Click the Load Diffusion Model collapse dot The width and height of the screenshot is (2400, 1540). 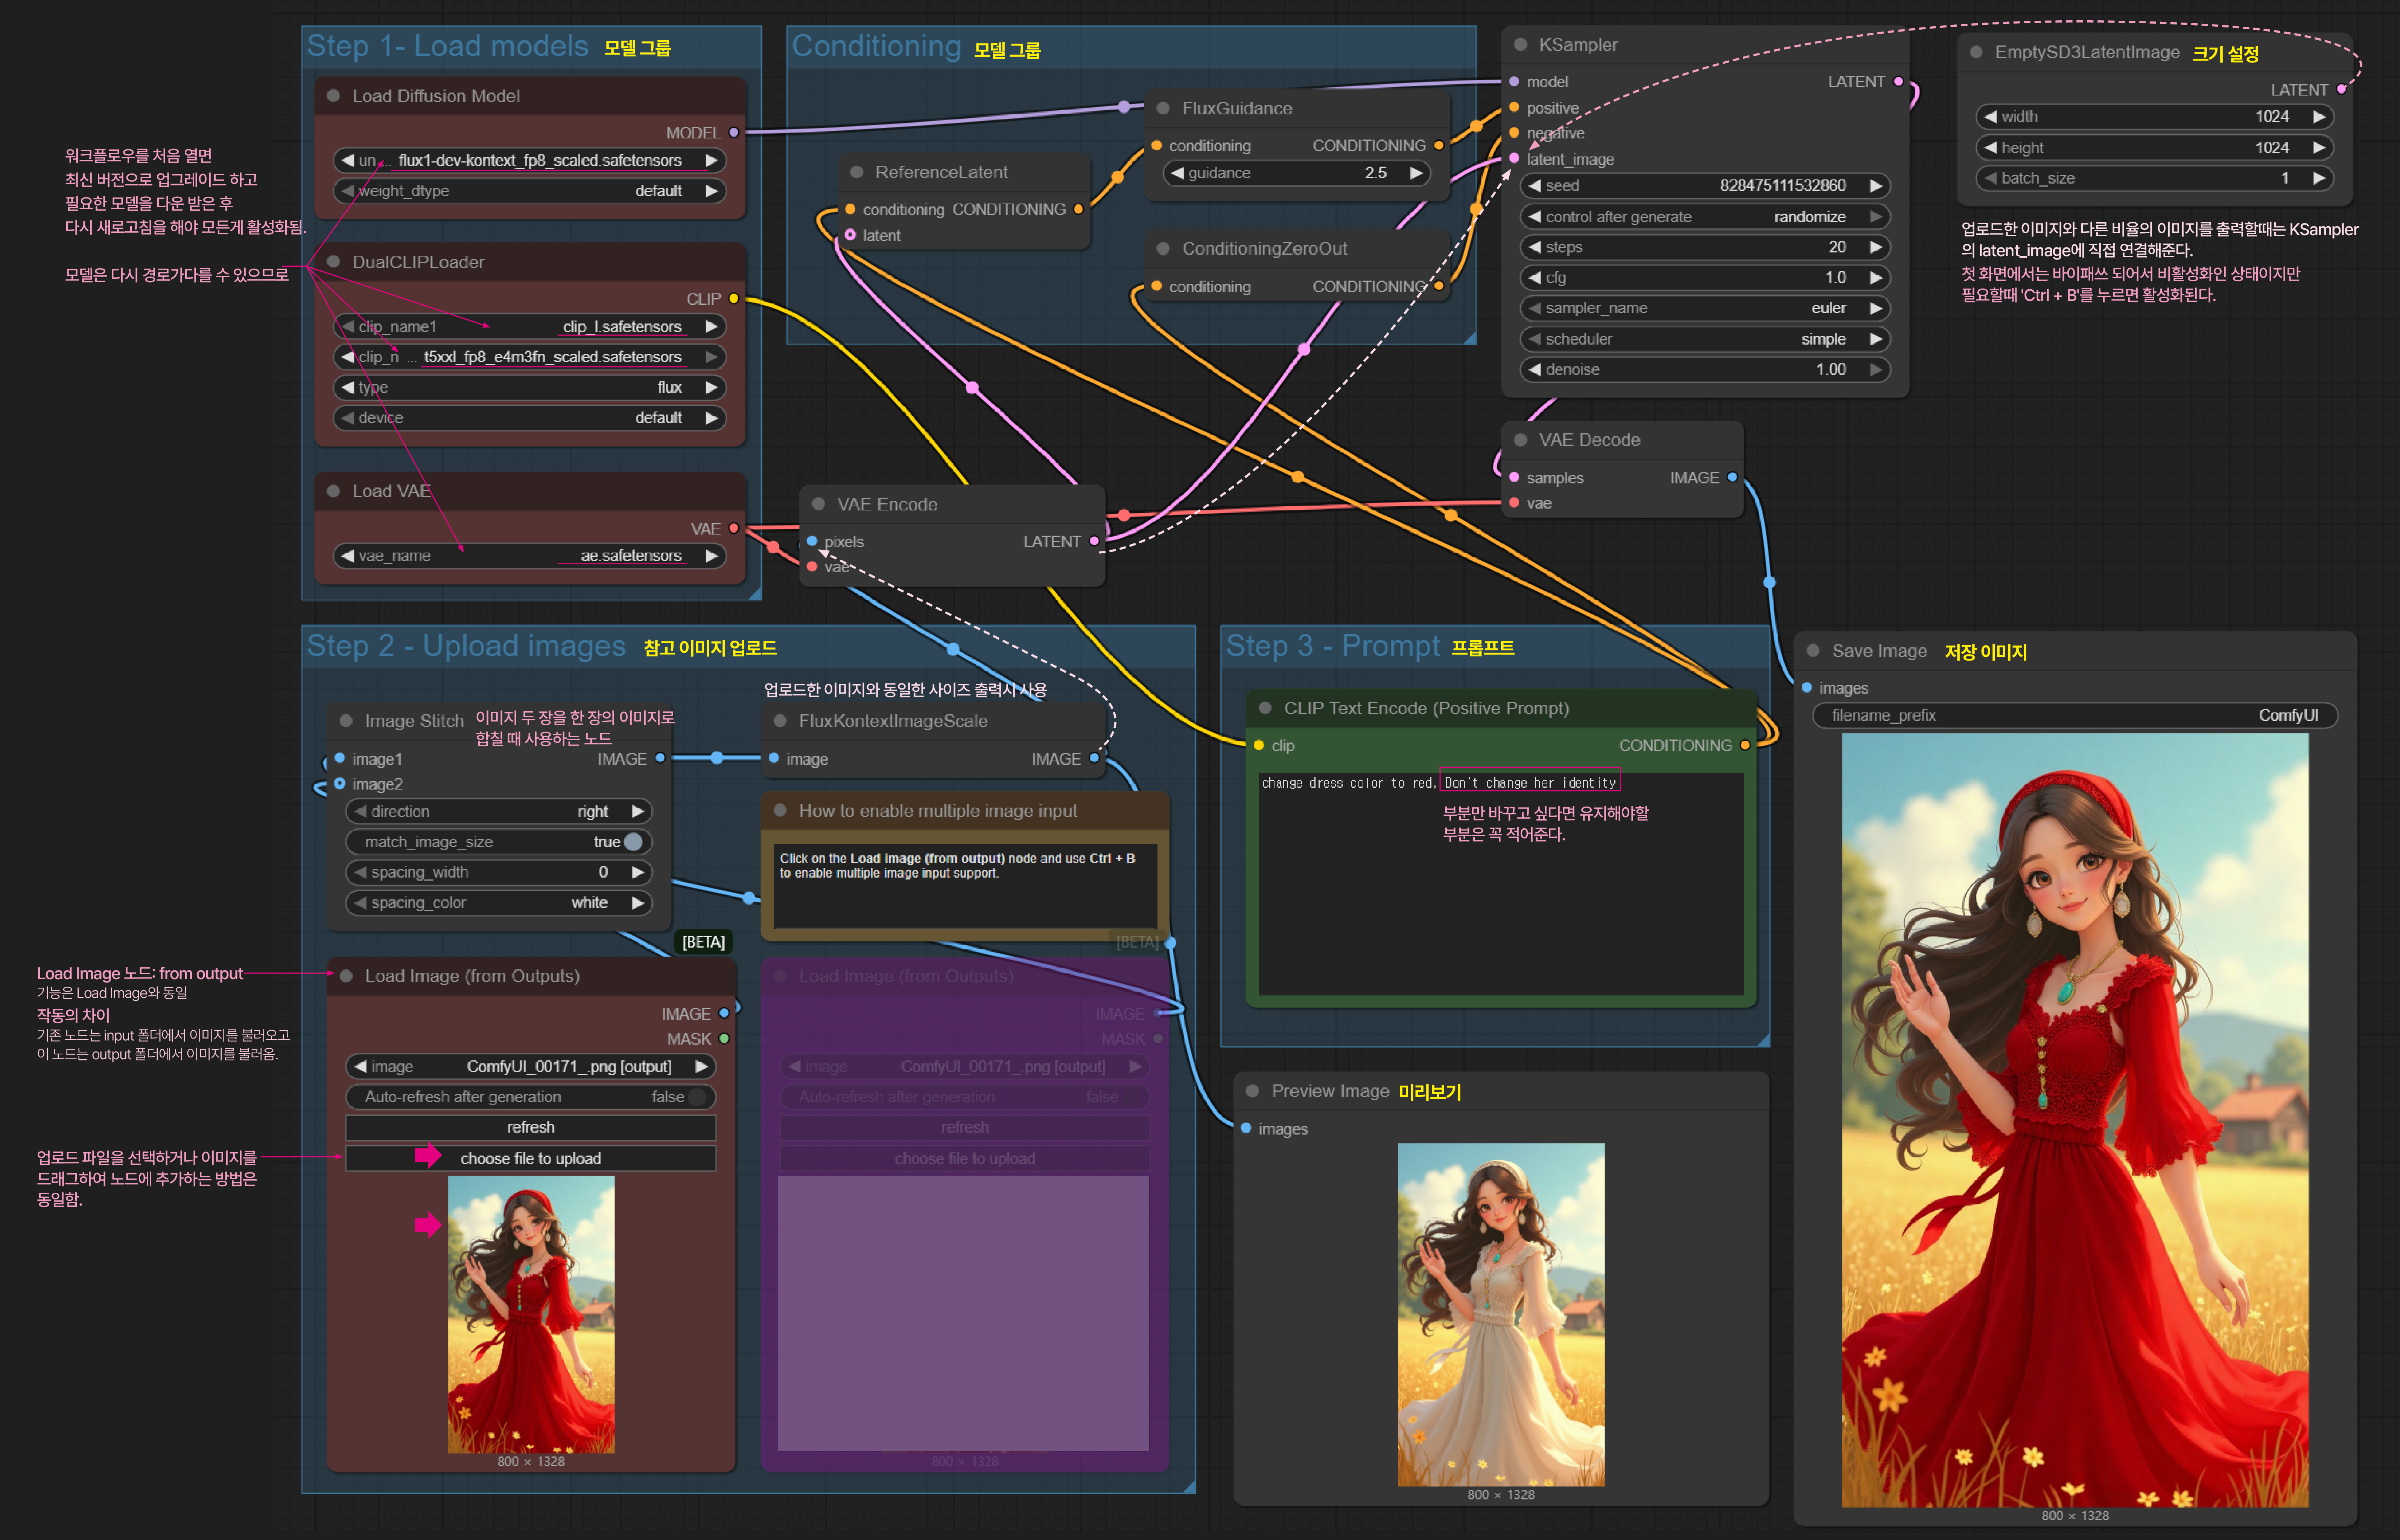(333, 96)
